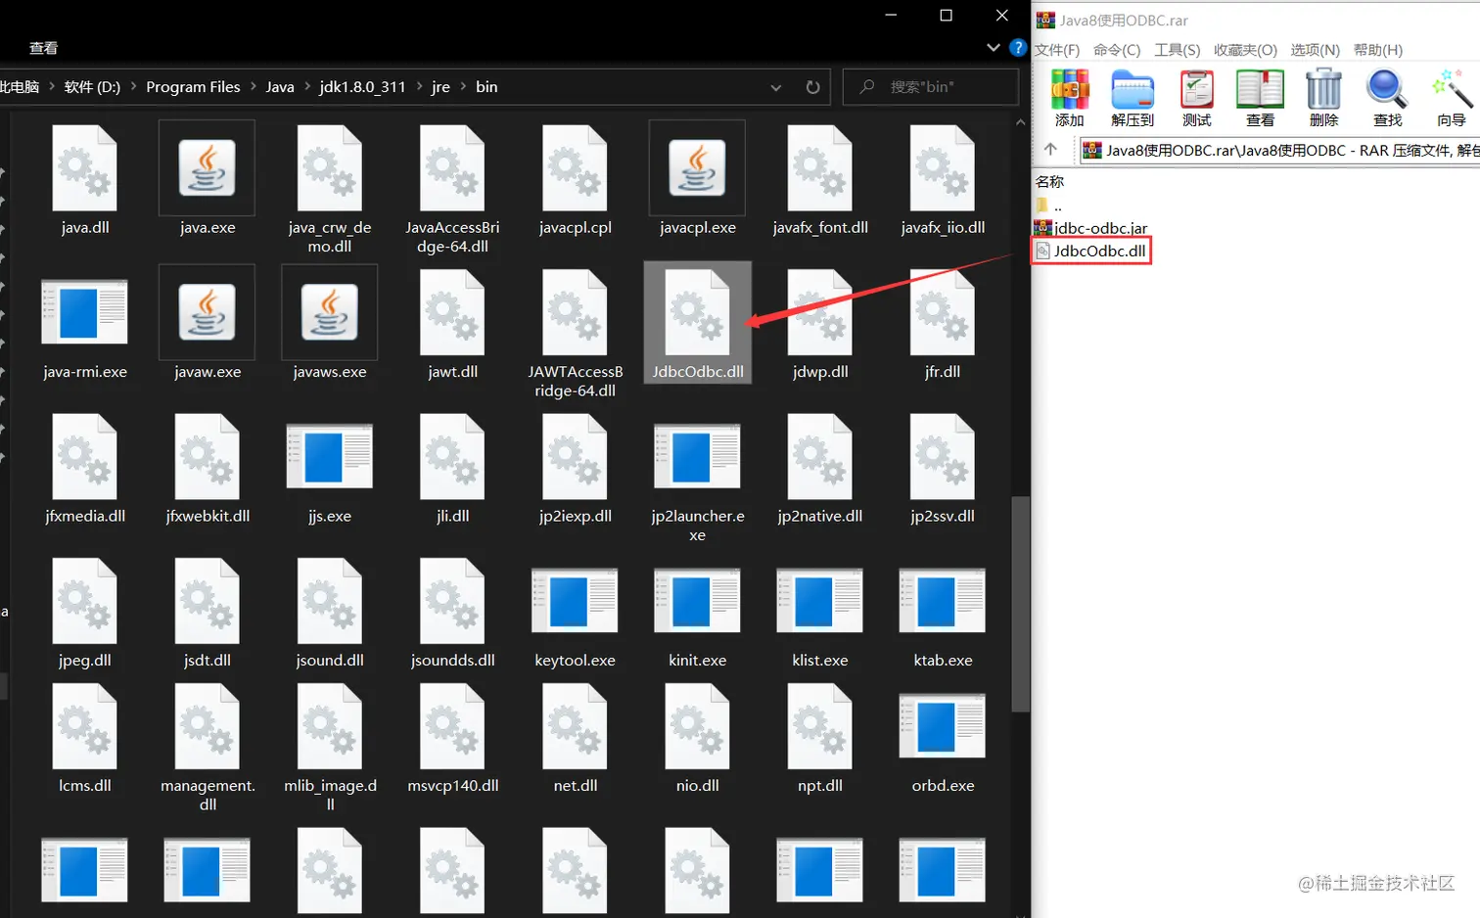Select the jsound.dll file
Viewport: 1480px width, 918px height.
coord(330,614)
